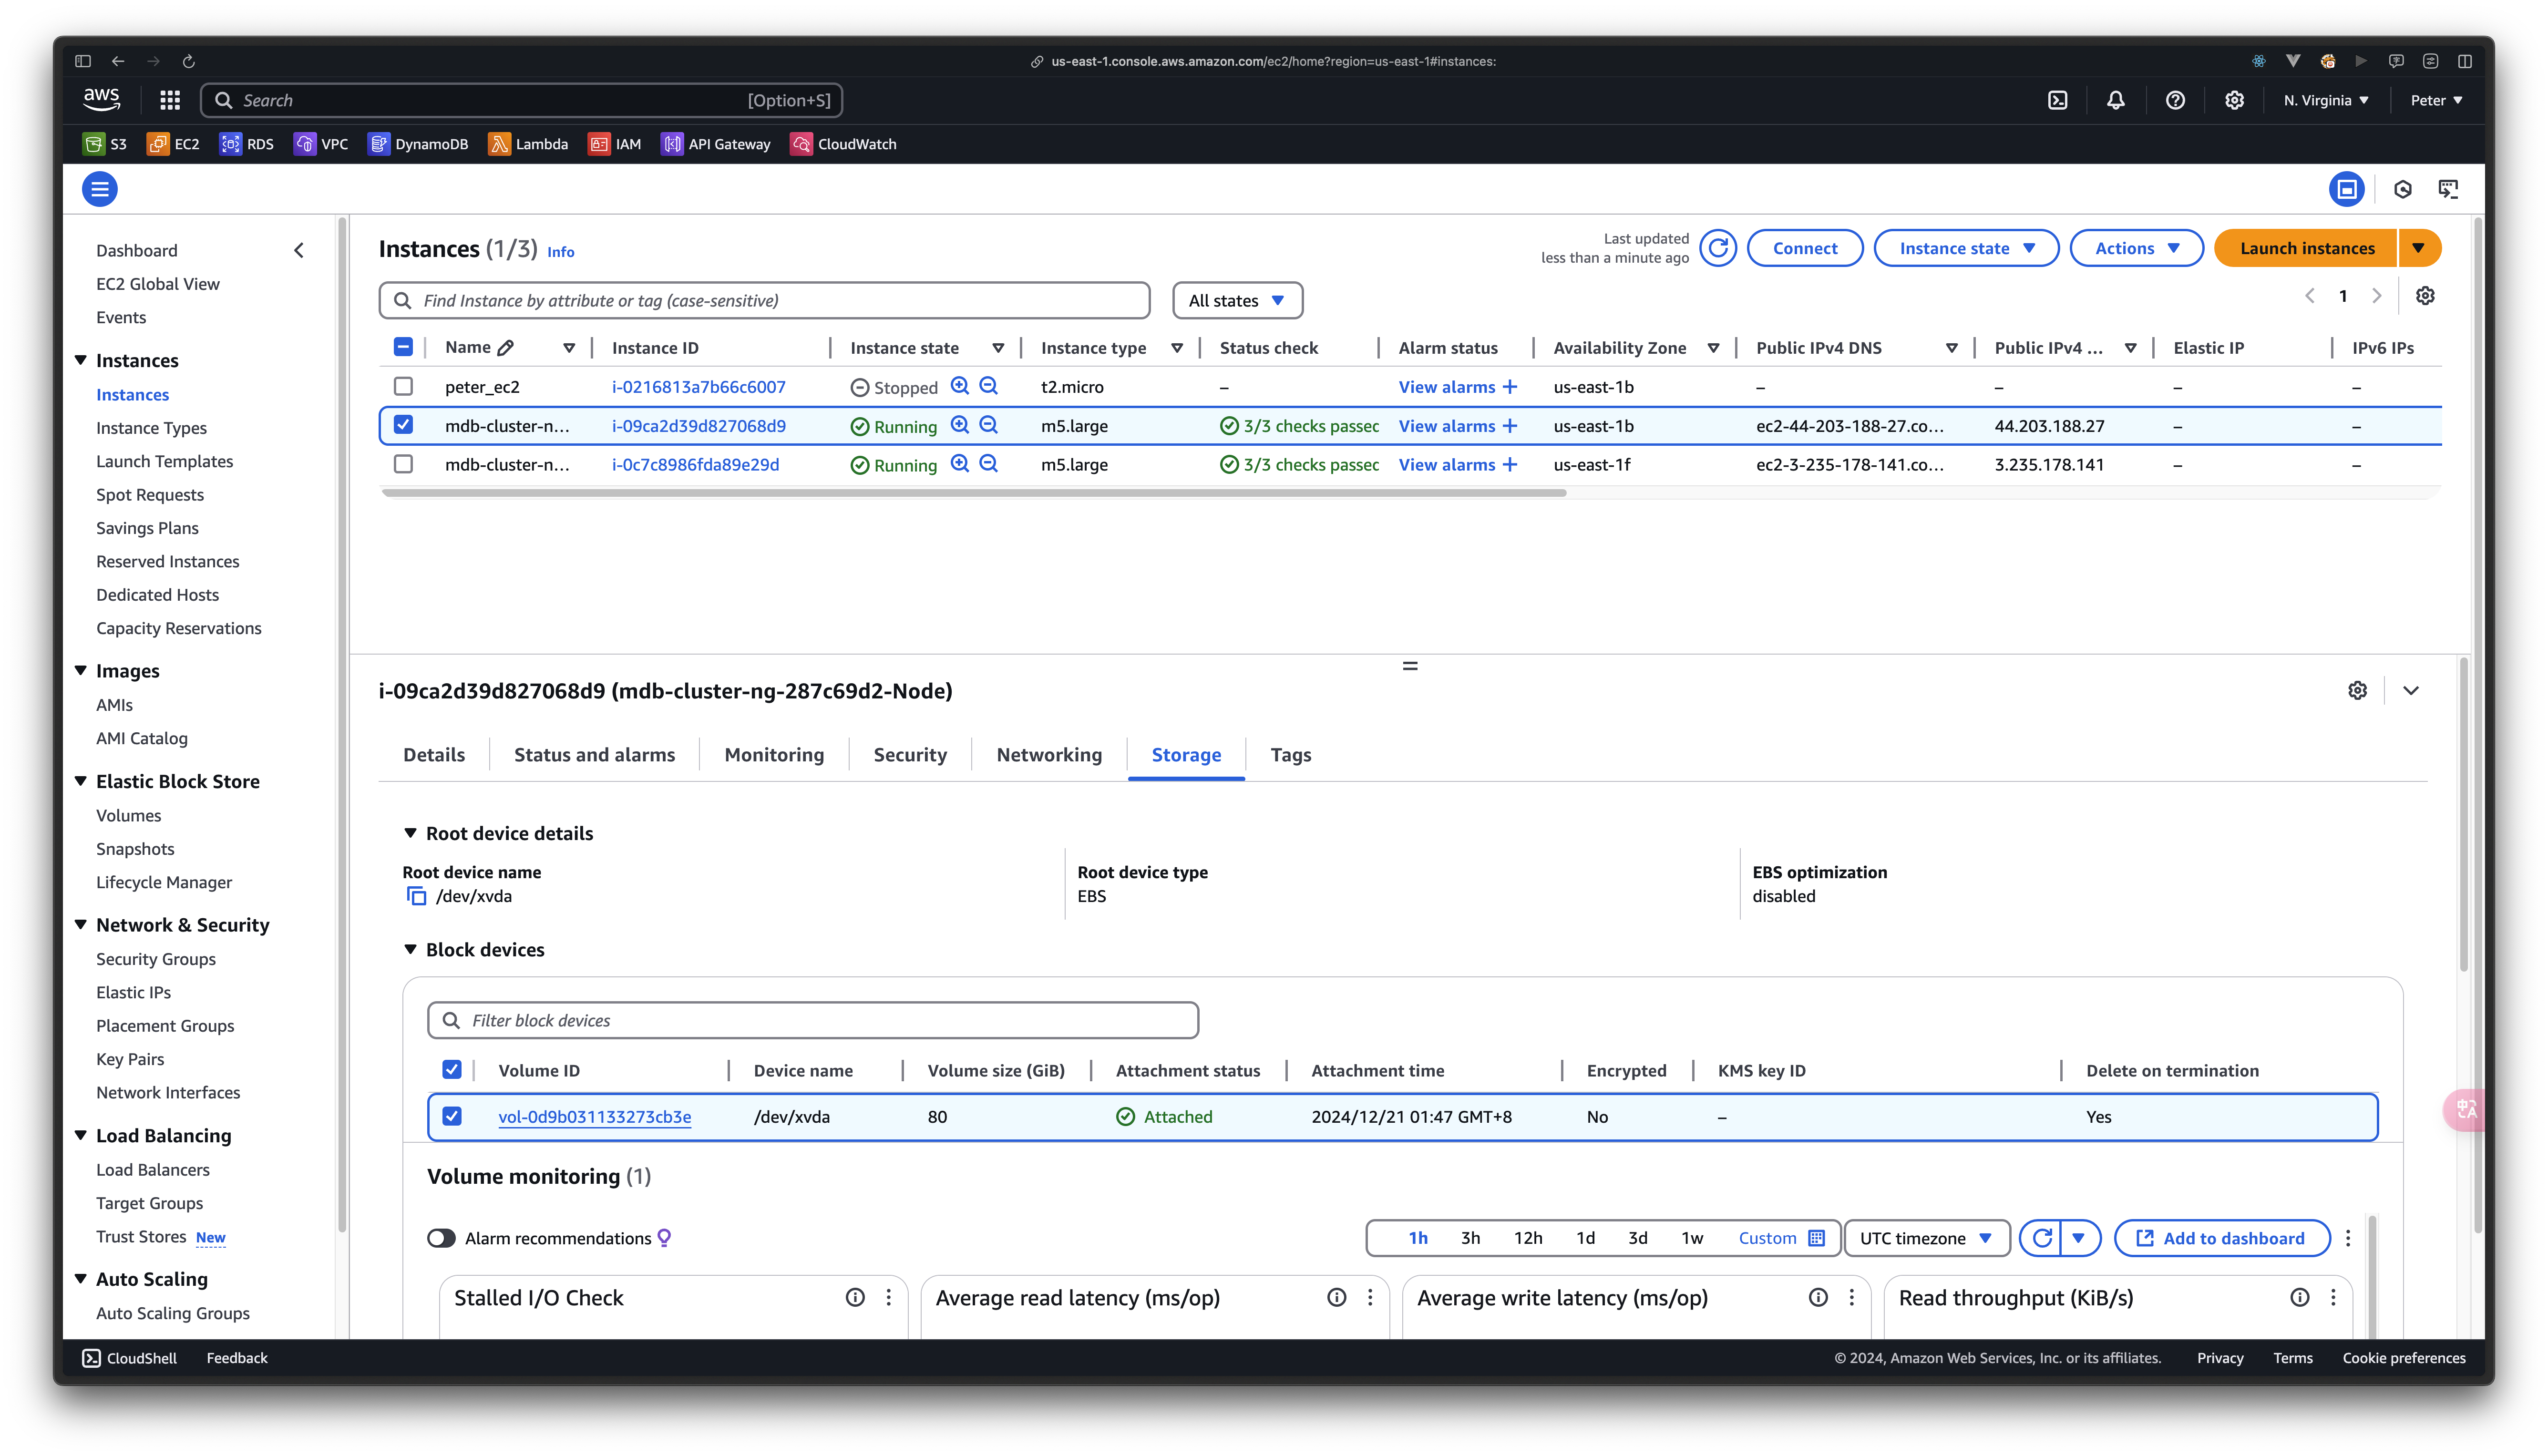This screenshot has width=2548, height=1456.
Task: Click the Find Instance search field
Action: (764, 301)
